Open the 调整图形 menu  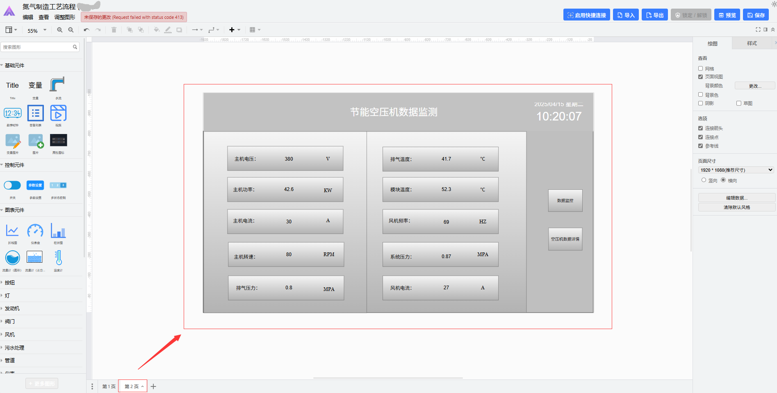[65, 17]
